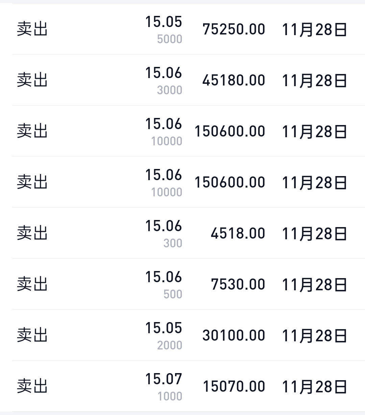Click 卖出 label in the 75250.00 row
Screen dimensions: 365x415
pos(32,29)
